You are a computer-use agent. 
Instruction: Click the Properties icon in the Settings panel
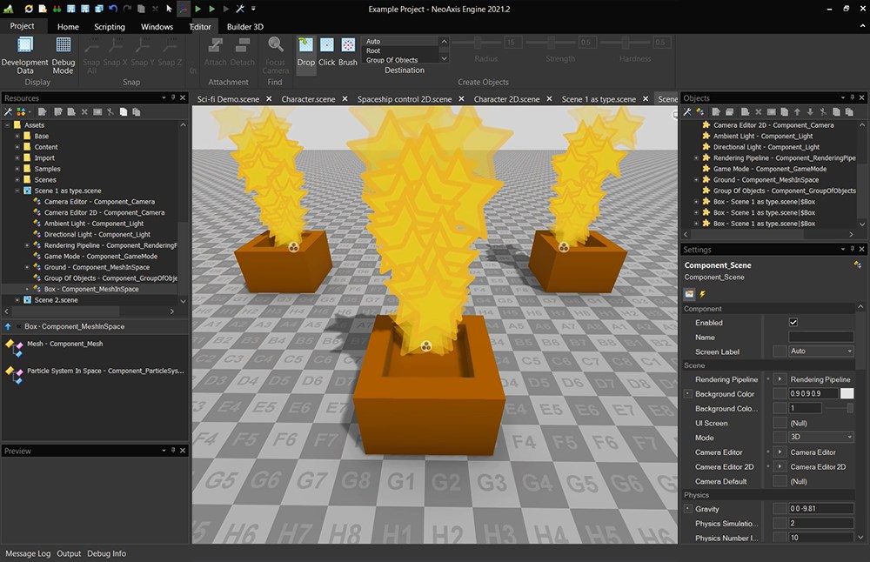click(690, 294)
